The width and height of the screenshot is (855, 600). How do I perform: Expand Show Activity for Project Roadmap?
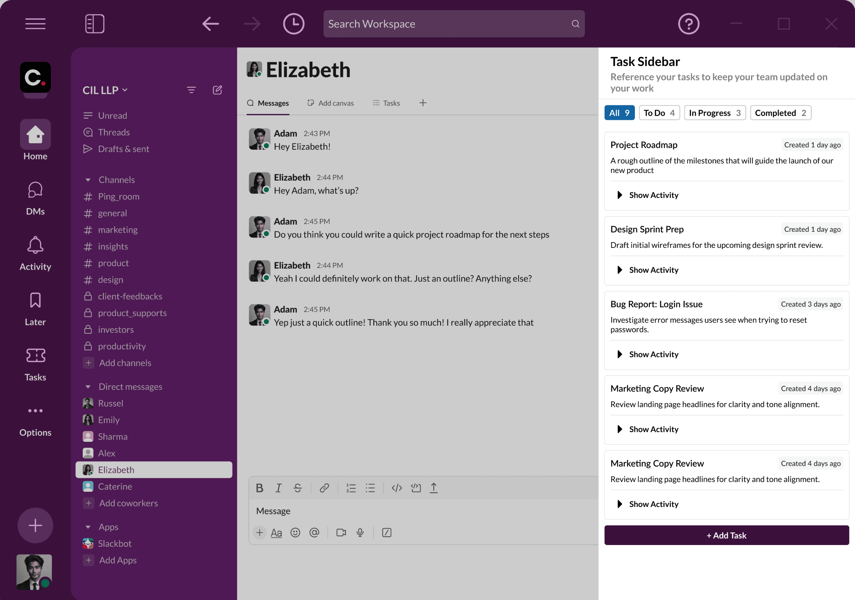point(648,195)
